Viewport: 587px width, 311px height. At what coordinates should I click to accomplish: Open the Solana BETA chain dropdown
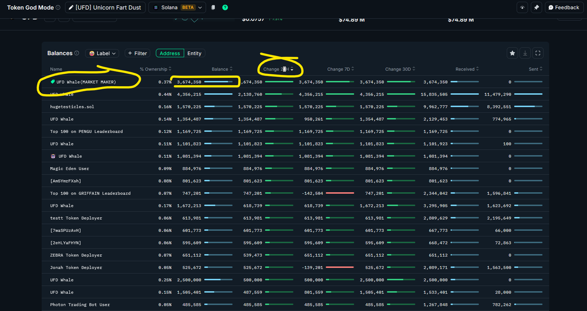coord(177,8)
